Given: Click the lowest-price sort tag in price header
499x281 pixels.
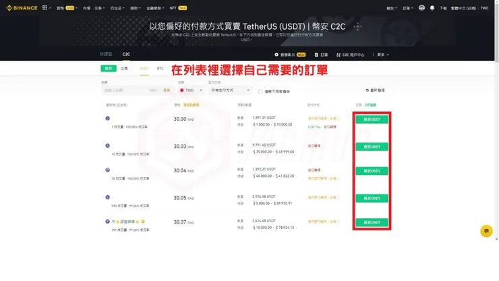Looking at the screenshot, I should pyautogui.click(x=192, y=105).
